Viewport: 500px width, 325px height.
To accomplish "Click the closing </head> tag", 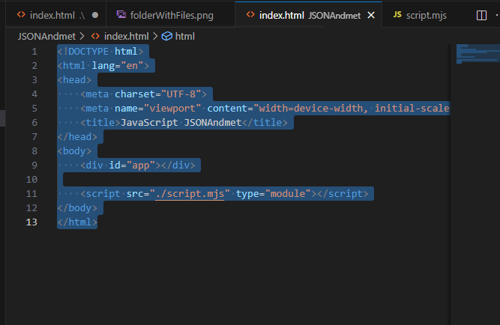I will [x=77, y=137].
